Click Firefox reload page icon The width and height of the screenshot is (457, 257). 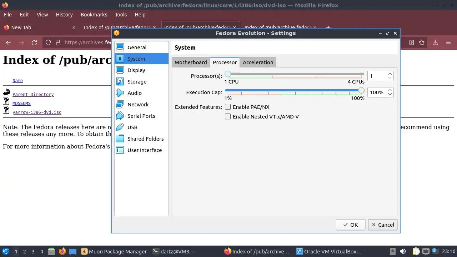pyautogui.click(x=34, y=42)
